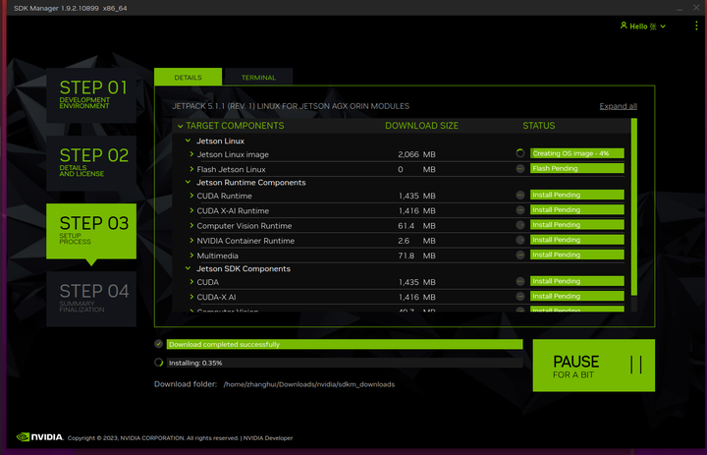
Task: Click the user account icon beside Hello
Action: click(624, 26)
